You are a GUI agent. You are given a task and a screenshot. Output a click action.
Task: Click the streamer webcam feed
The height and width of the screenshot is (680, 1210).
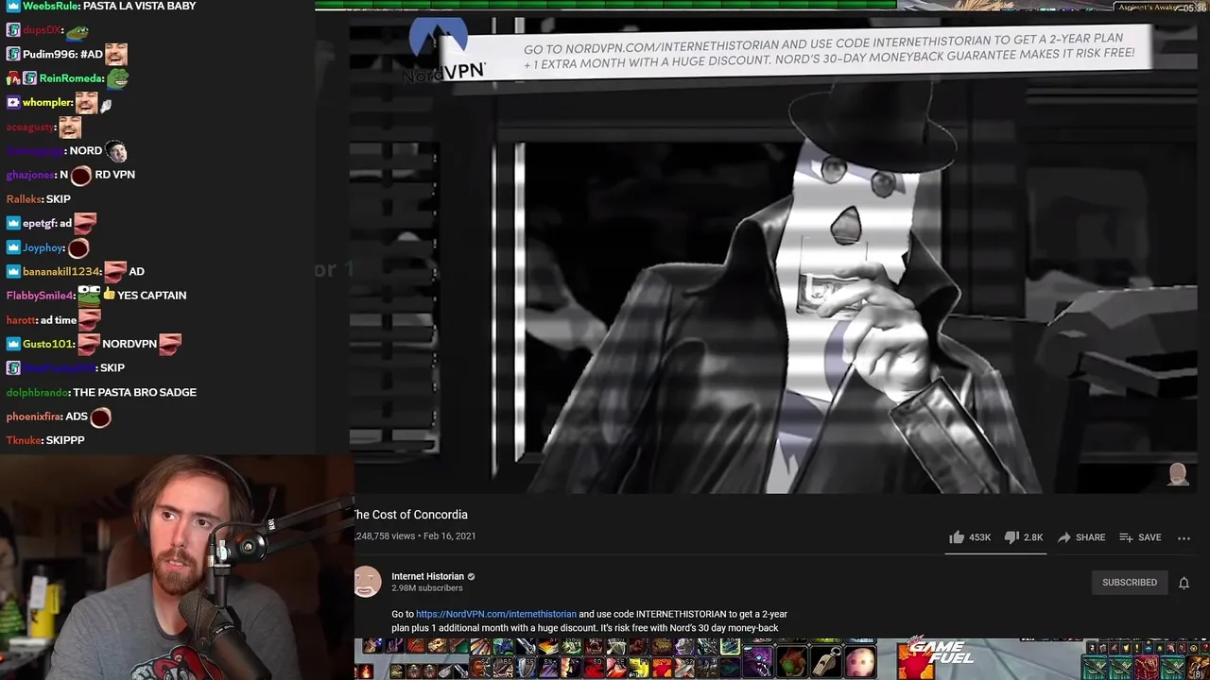click(177, 568)
